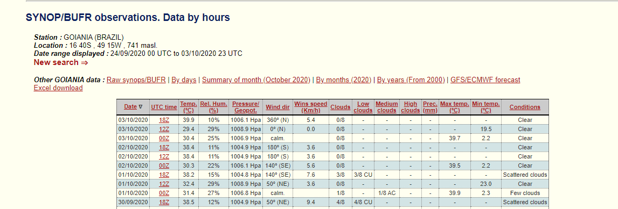
Task: Sort by the Rel. Hum. (%) header
Action: [x=213, y=107]
